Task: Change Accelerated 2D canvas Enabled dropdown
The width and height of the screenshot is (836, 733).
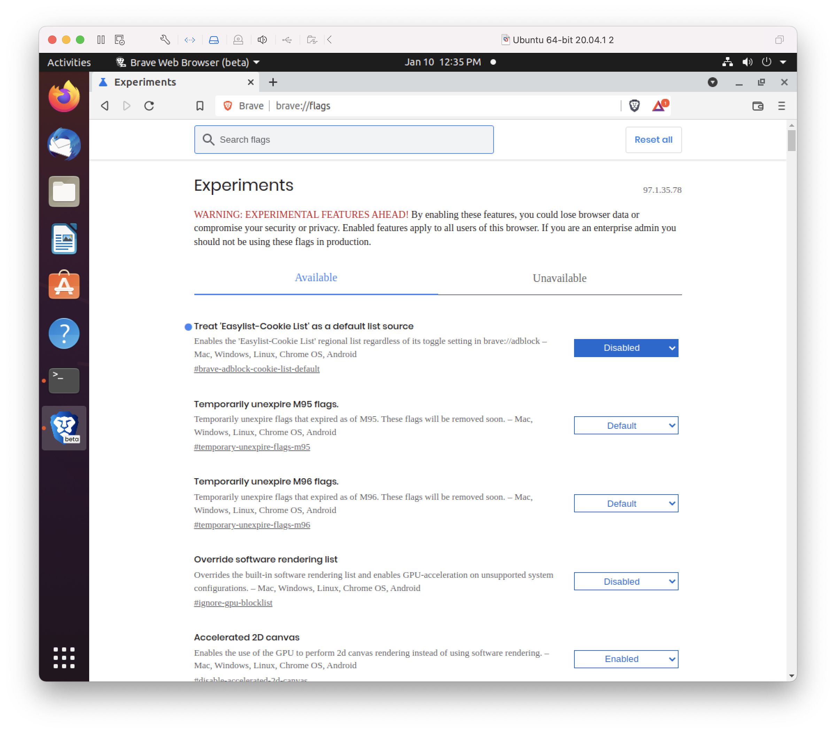Action: click(626, 659)
